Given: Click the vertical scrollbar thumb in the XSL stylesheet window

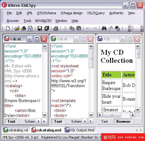Looking at the screenshot, I should (x=91, y=58).
